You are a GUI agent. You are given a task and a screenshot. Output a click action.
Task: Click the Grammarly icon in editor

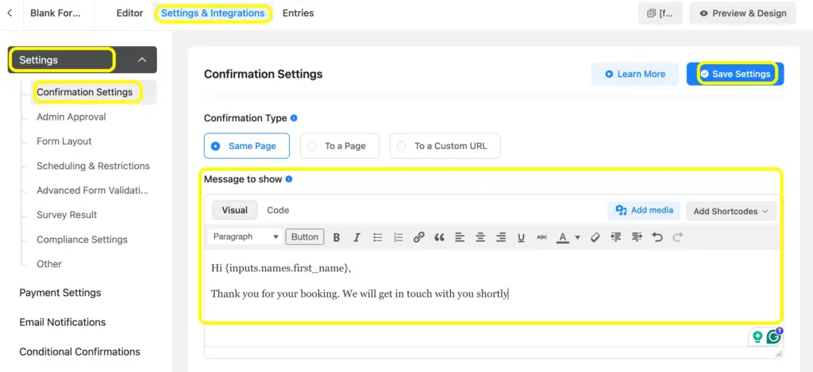coord(774,337)
